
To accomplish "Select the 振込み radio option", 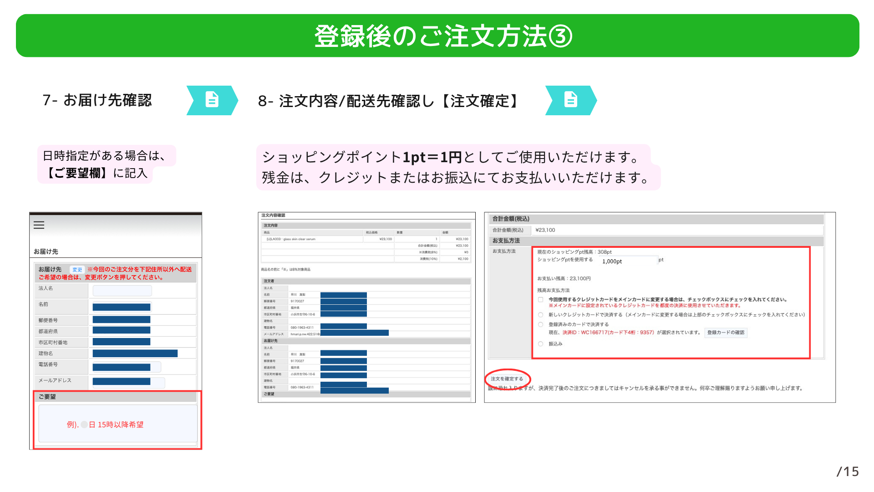I will tap(540, 344).
